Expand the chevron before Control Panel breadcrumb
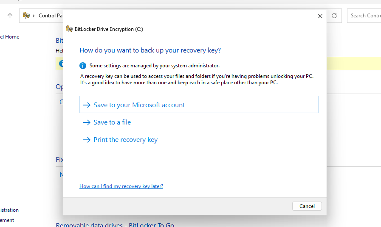381x227 pixels. pyautogui.click(x=34, y=16)
